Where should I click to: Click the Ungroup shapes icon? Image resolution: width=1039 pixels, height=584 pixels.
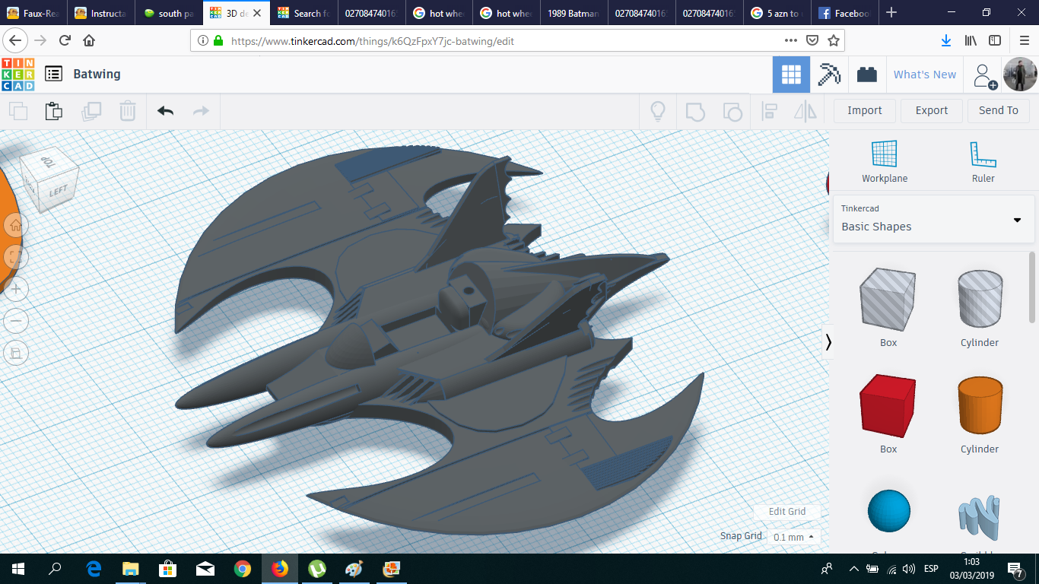tap(732, 111)
